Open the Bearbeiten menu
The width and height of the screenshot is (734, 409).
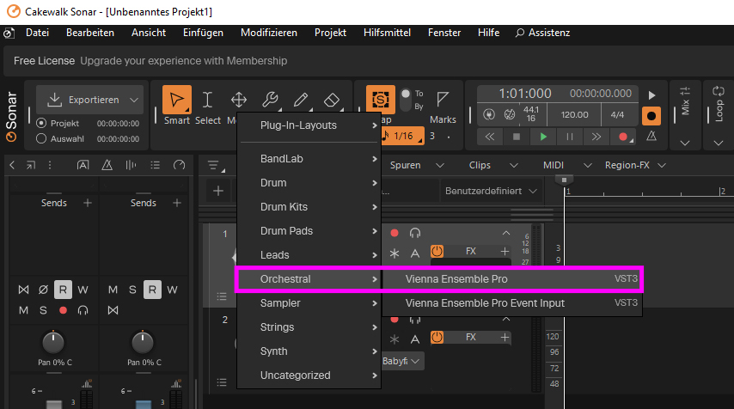90,33
